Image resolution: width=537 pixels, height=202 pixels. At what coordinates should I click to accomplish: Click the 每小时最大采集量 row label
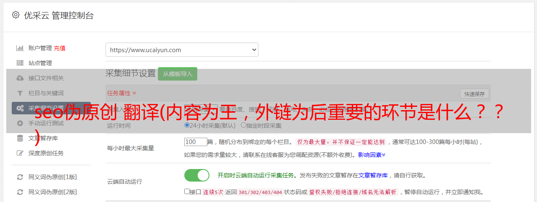[131, 148]
